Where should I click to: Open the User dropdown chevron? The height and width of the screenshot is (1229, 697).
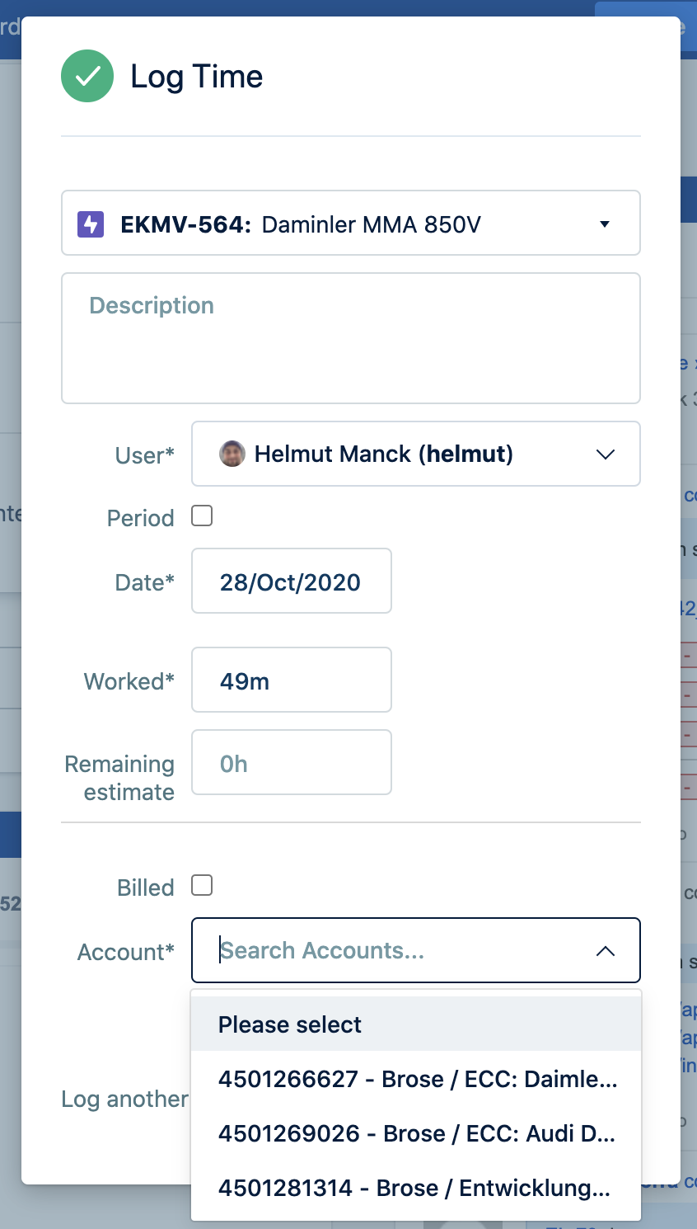(x=606, y=454)
